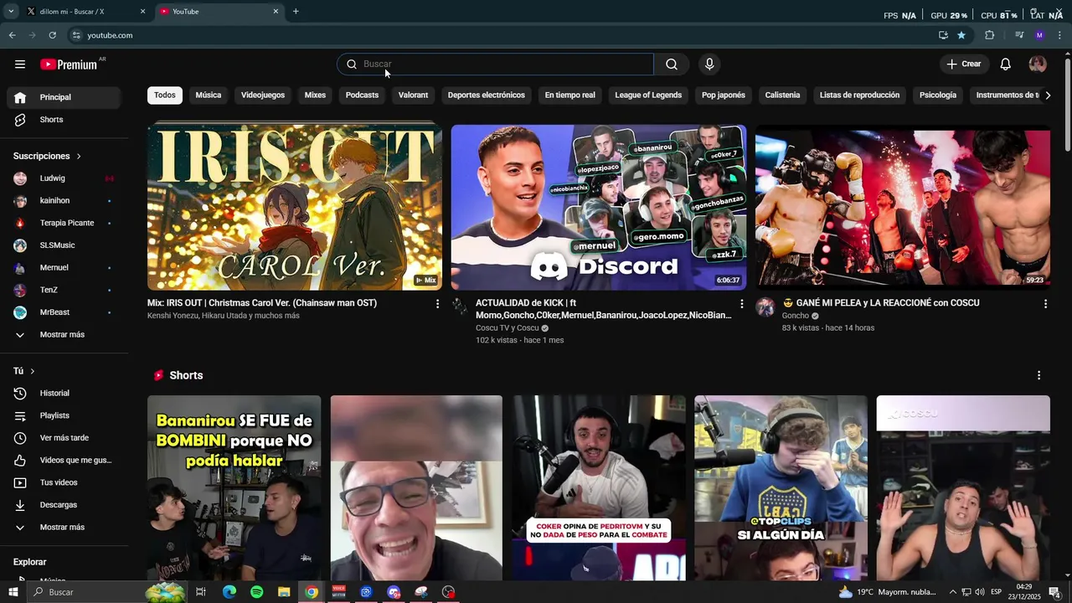Select the Listas de reproducción chip
Screen dimensions: 1072x603
(x=859, y=95)
